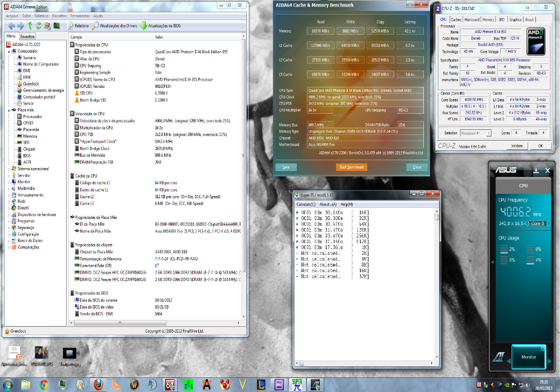Open World of Warcraft taskbar icon

(134, 385)
